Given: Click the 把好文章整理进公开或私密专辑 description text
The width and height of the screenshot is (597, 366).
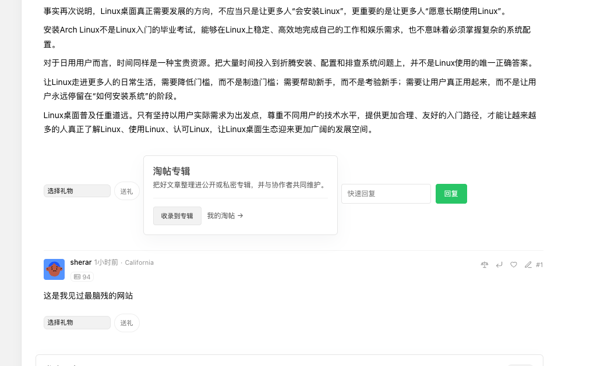Looking at the screenshot, I should point(240,185).
